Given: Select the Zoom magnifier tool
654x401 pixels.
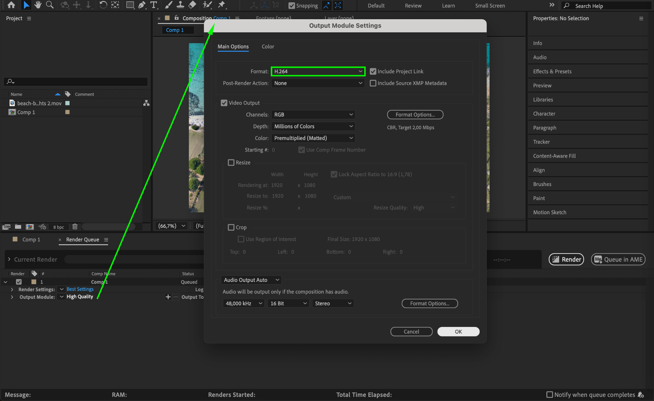Looking at the screenshot, I should 49,5.
